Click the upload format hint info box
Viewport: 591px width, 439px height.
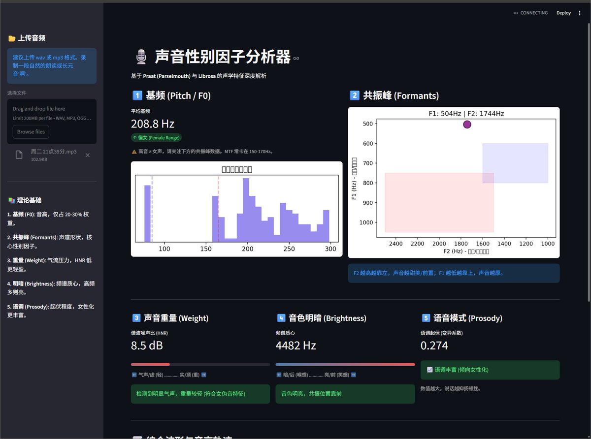(x=52, y=66)
